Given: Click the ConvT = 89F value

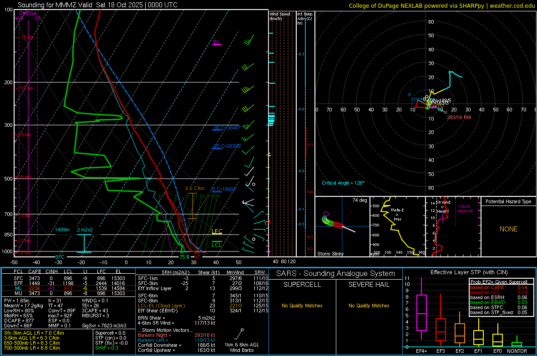Looking at the screenshot, I should 62,311.
